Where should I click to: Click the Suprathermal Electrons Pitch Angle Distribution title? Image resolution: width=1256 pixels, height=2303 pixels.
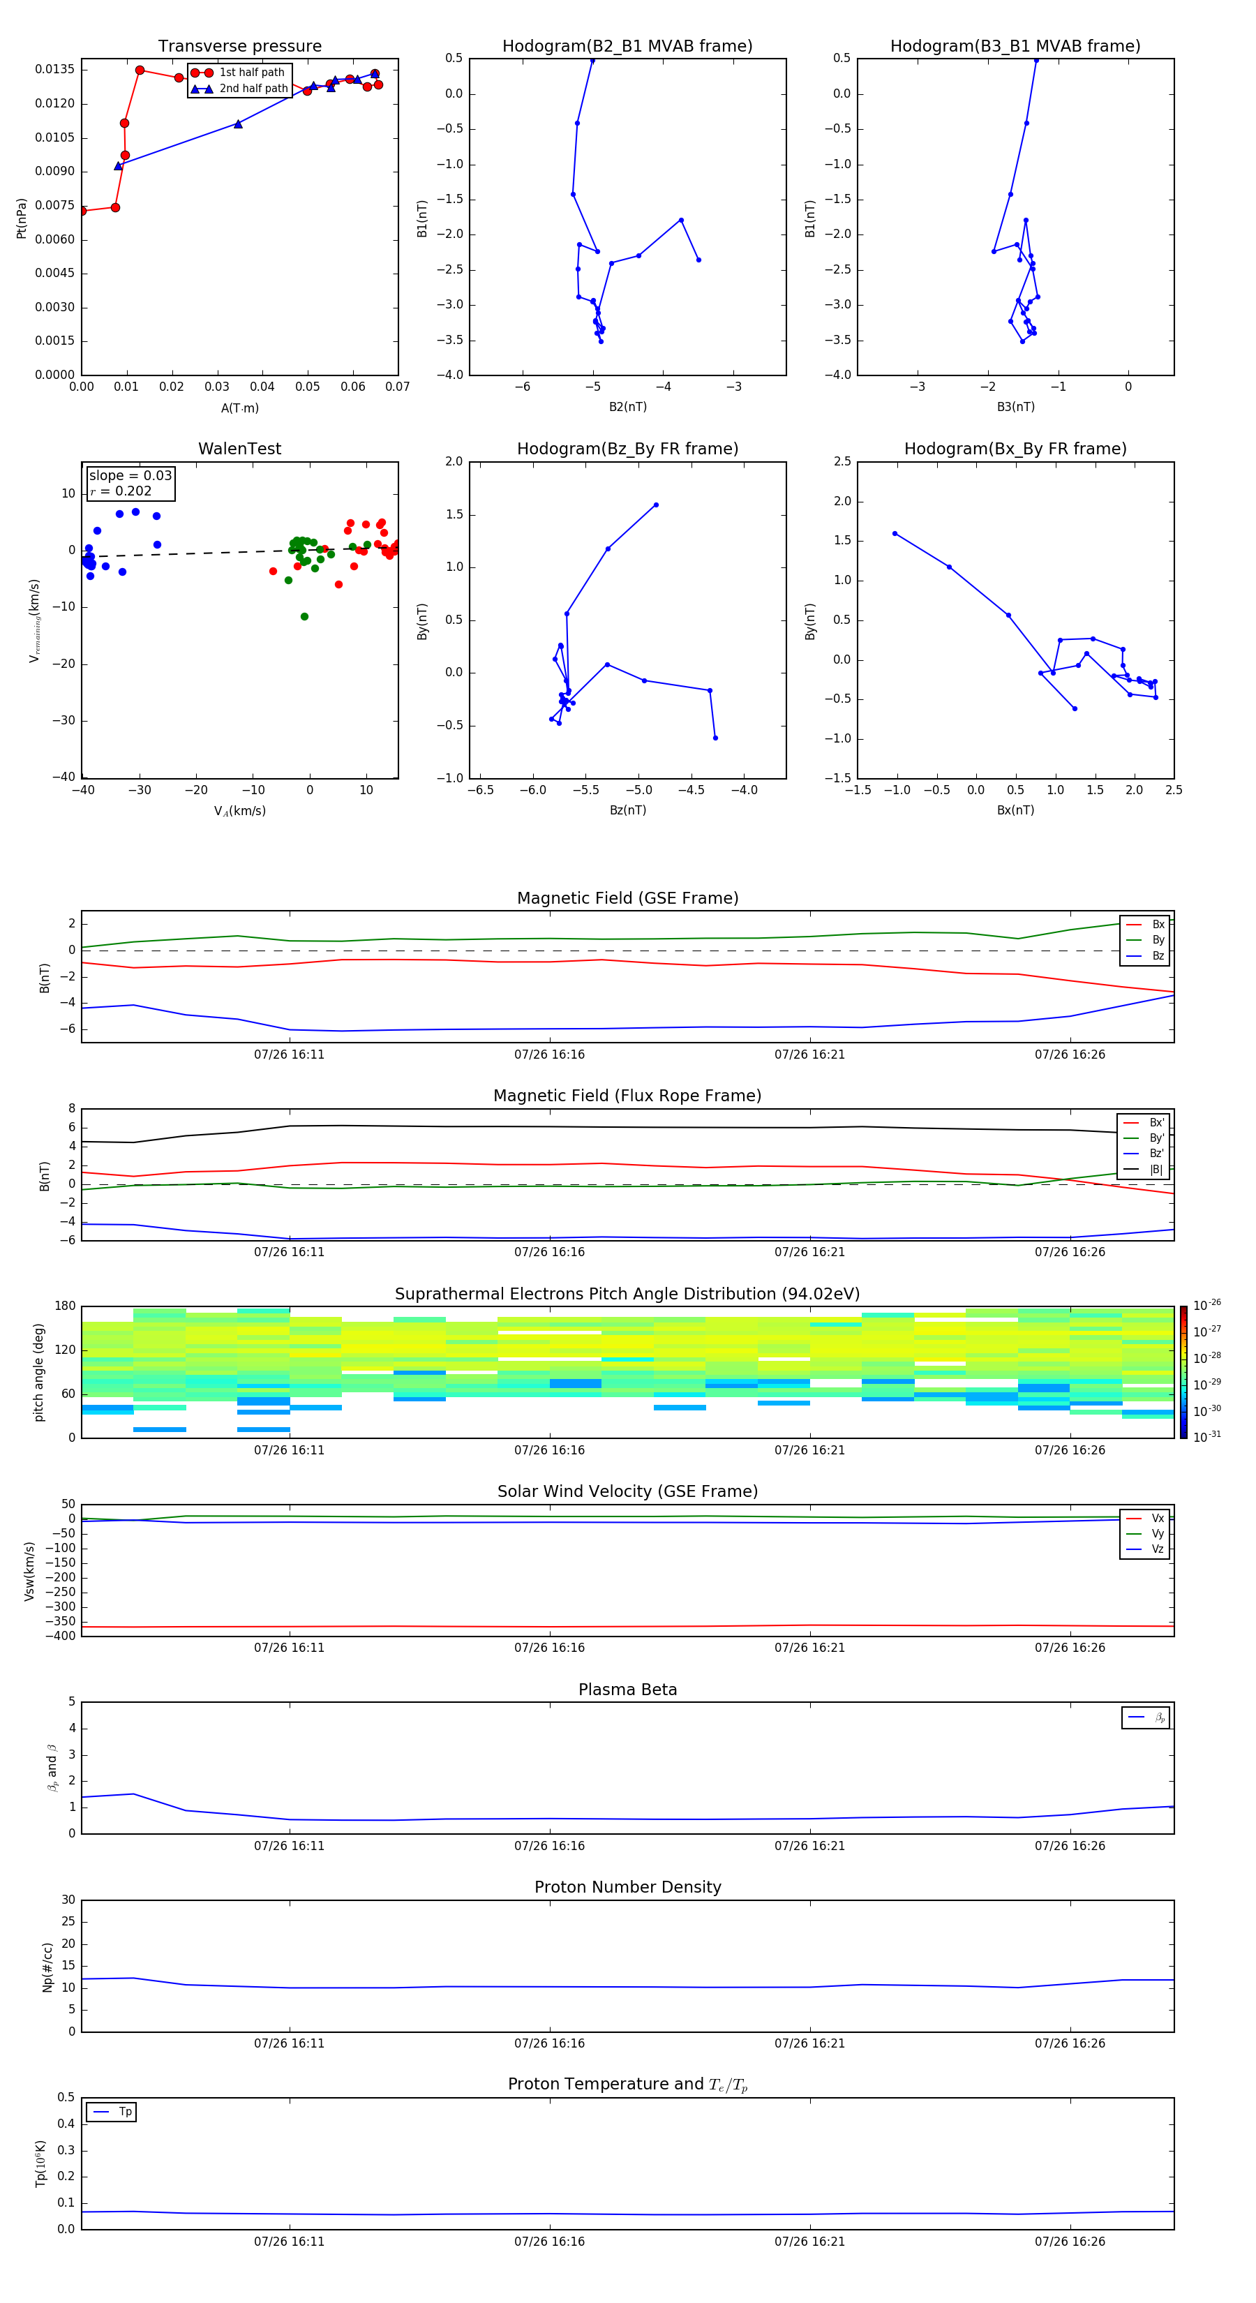click(x=627, y=1294)
